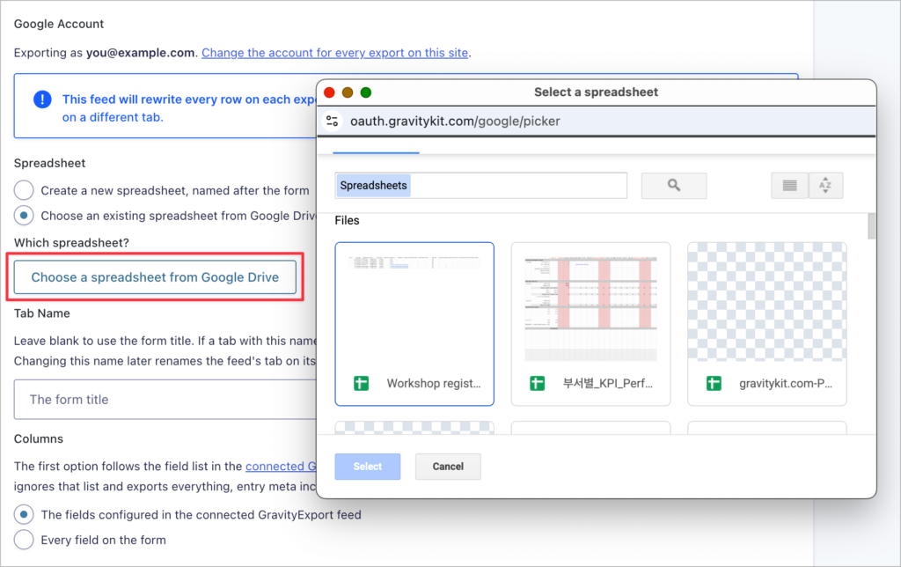The width and height of the screenshot is (901, 567).
Task: Open the 'connected G...' feed link
Action: [281, 466]
